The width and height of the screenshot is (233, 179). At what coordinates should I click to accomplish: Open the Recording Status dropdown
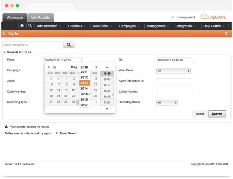point(167,102)
